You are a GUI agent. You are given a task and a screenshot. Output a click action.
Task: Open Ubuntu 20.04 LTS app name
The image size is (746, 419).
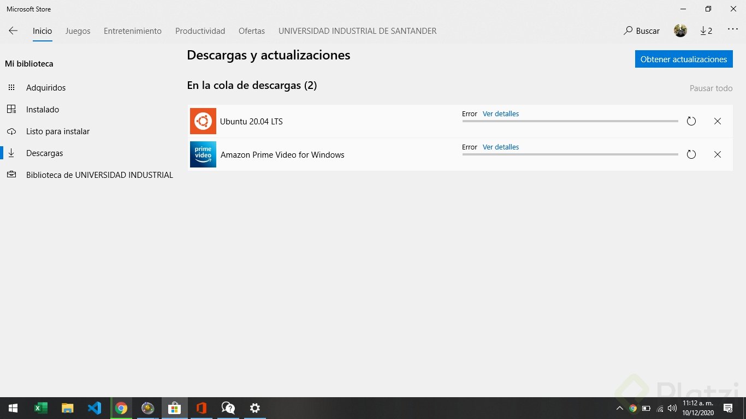(251, 122)
